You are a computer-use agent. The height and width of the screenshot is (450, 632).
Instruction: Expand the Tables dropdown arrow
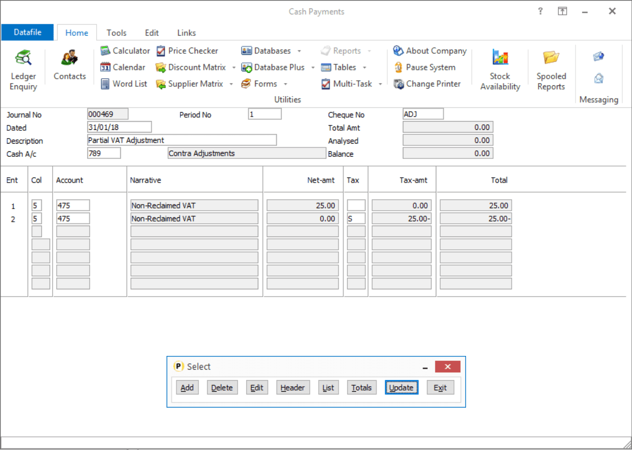(x=364, y=68)
